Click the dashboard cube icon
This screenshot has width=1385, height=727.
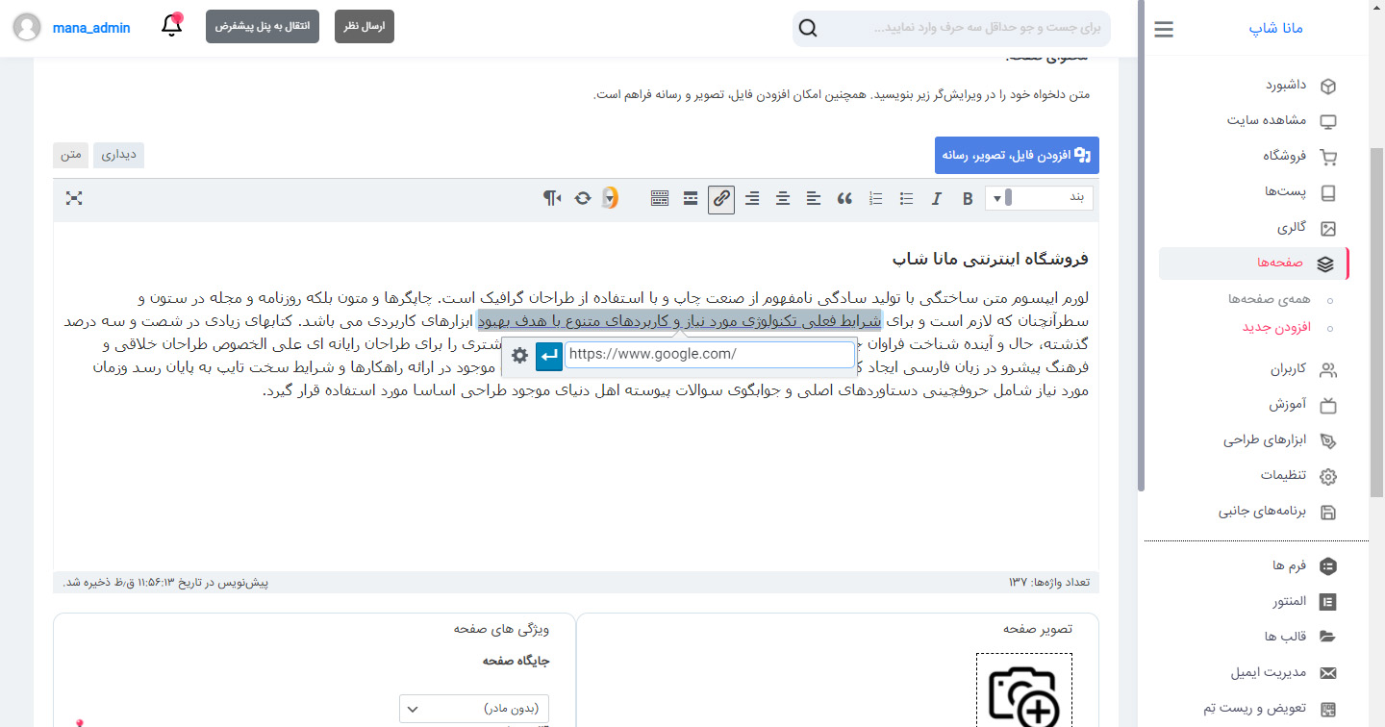(x=1328, y=87)
